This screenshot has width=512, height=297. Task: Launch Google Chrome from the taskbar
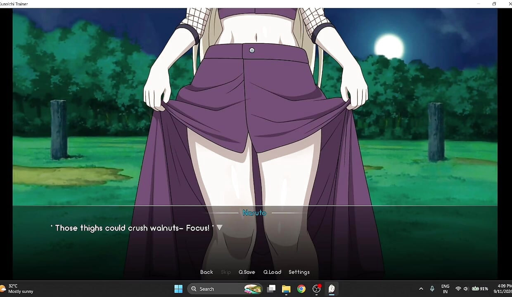pyautogui.click(x=301, y=289)
